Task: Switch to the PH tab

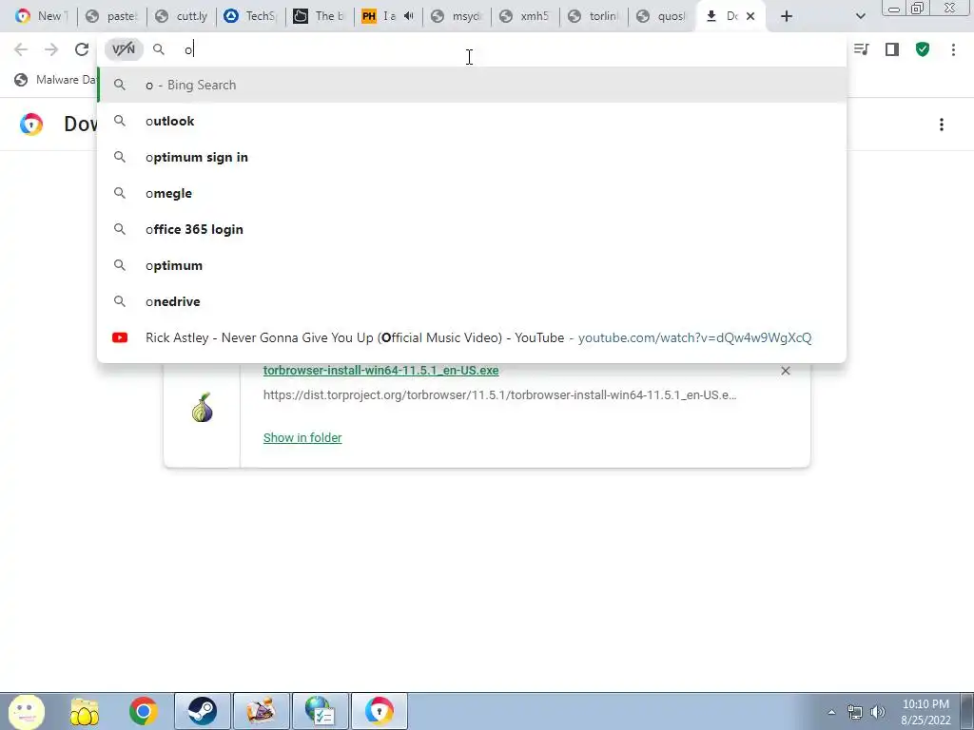Action: pyautogui.click(x=378, y=16)
